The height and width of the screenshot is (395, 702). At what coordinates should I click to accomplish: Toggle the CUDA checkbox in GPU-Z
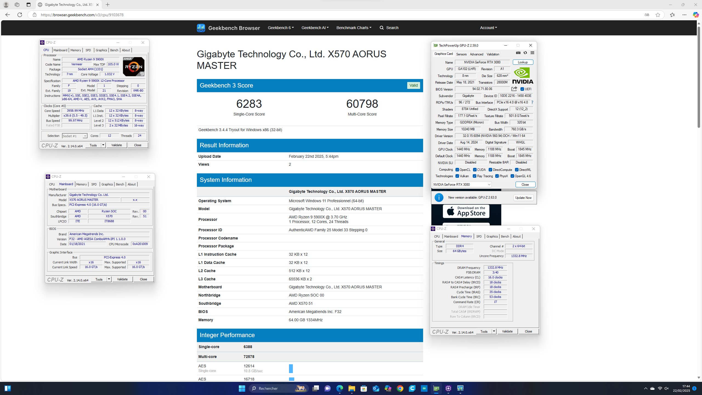[x=475, y=170]
